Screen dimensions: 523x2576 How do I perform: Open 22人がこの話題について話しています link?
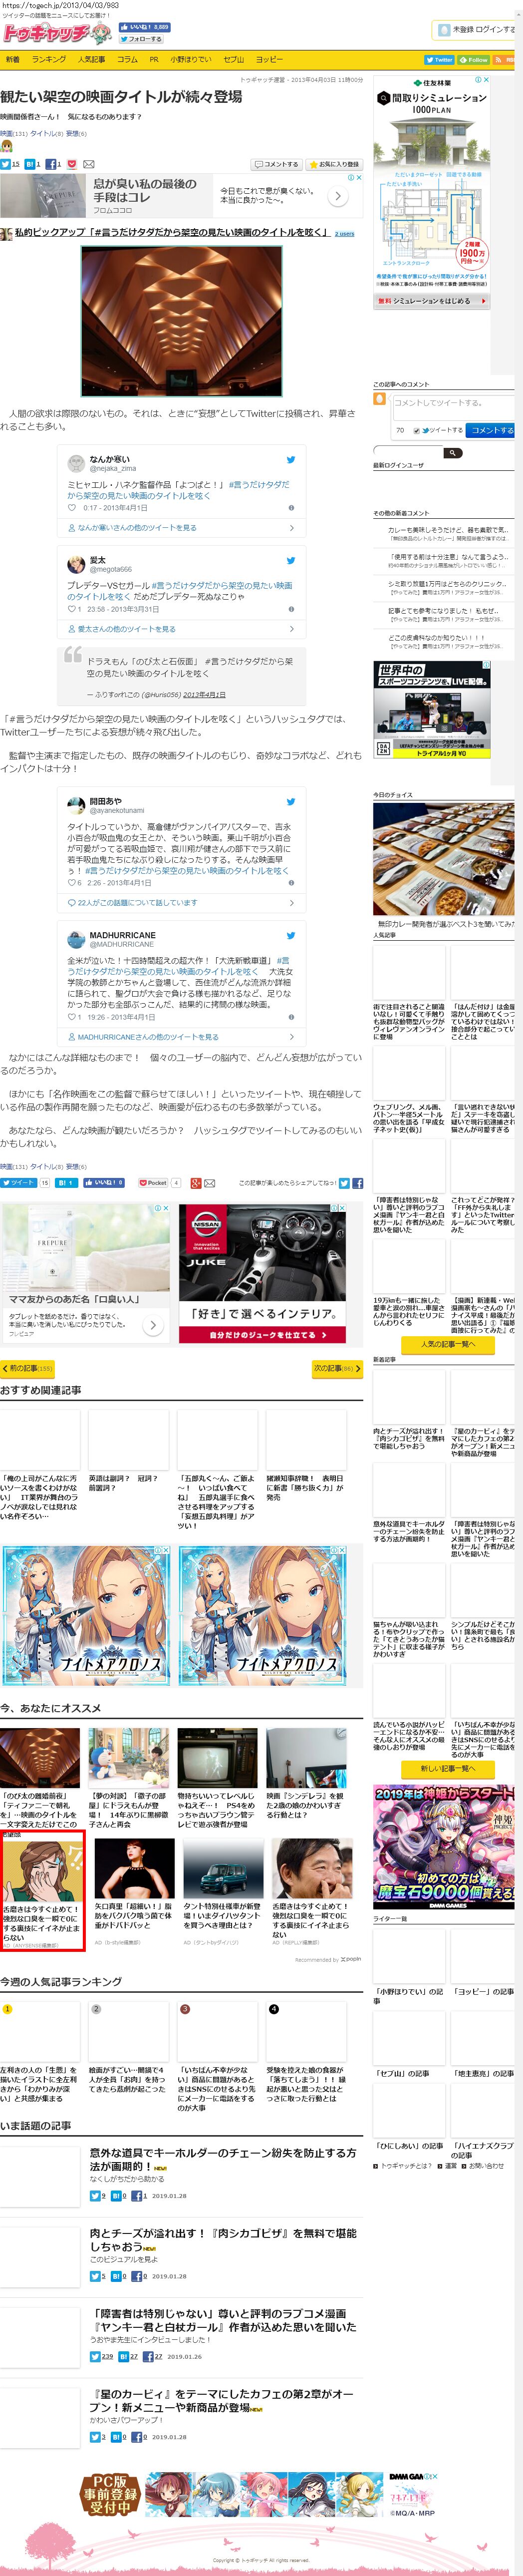137,903
